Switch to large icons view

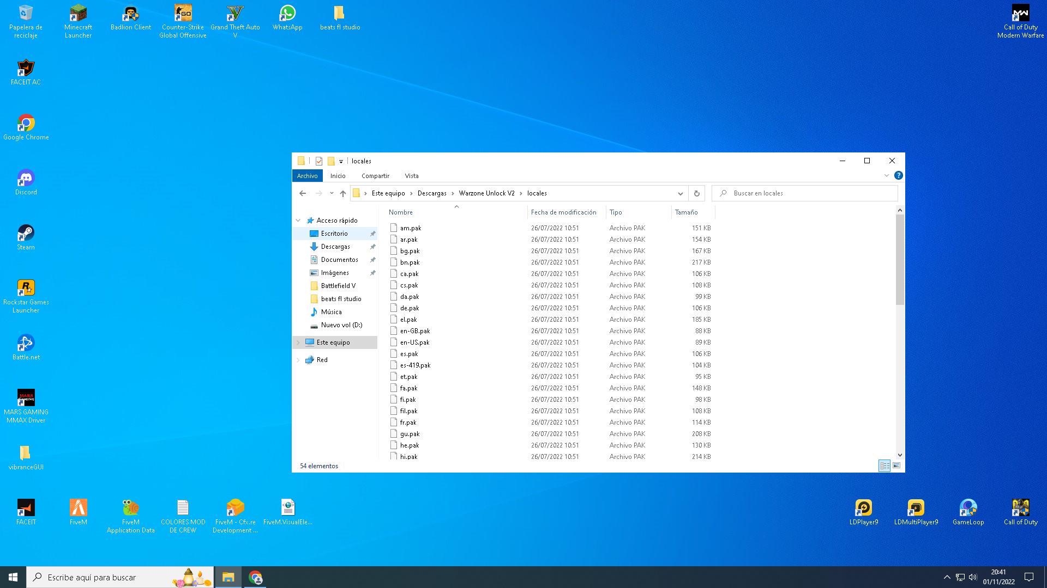coord(896,465)
